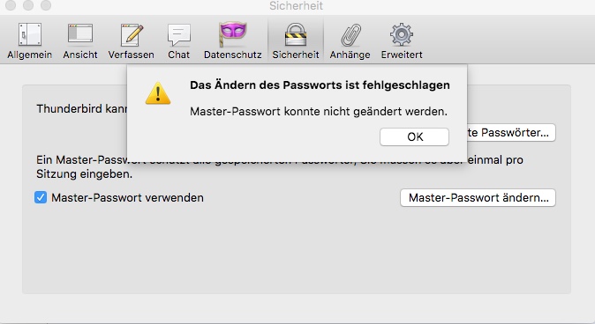The width and height of the screenshot is (595, 324).
Task: Select the Erweitert gear icon
Action: click(402, 34)
